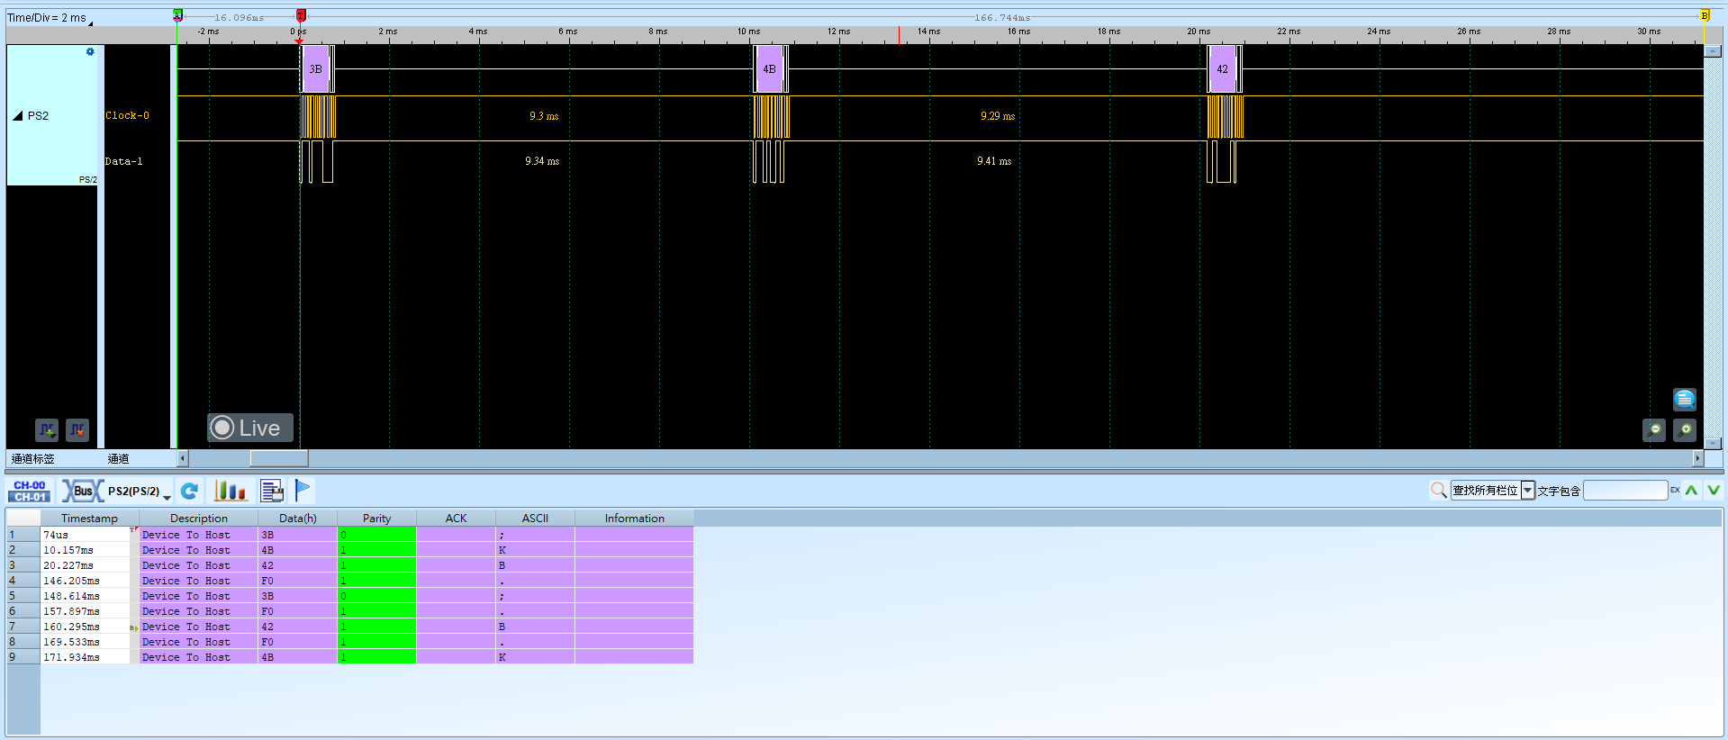Screen dimensions: 1728x740
Task: Select the Clock-0 channel label
Action: coord(128,116)
